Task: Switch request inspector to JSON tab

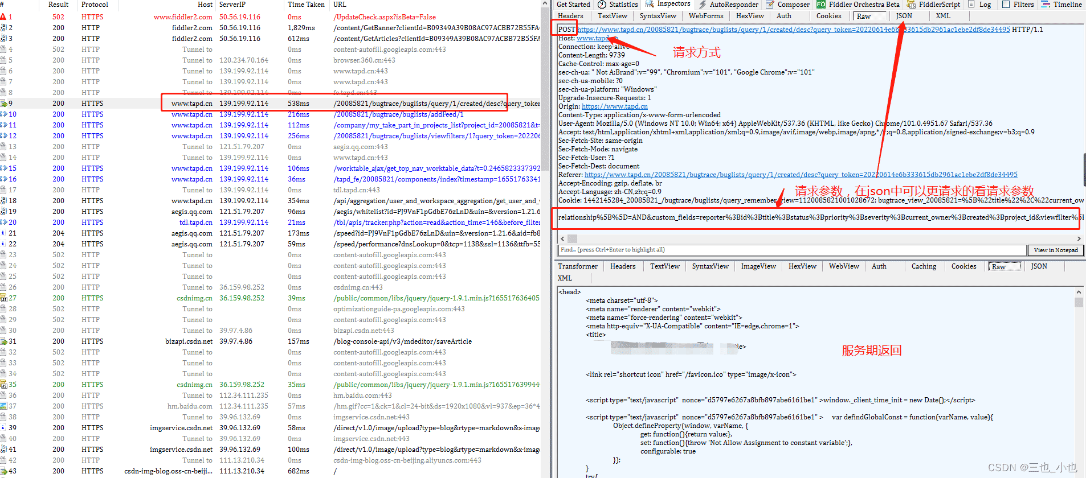Action: (904, 16)
